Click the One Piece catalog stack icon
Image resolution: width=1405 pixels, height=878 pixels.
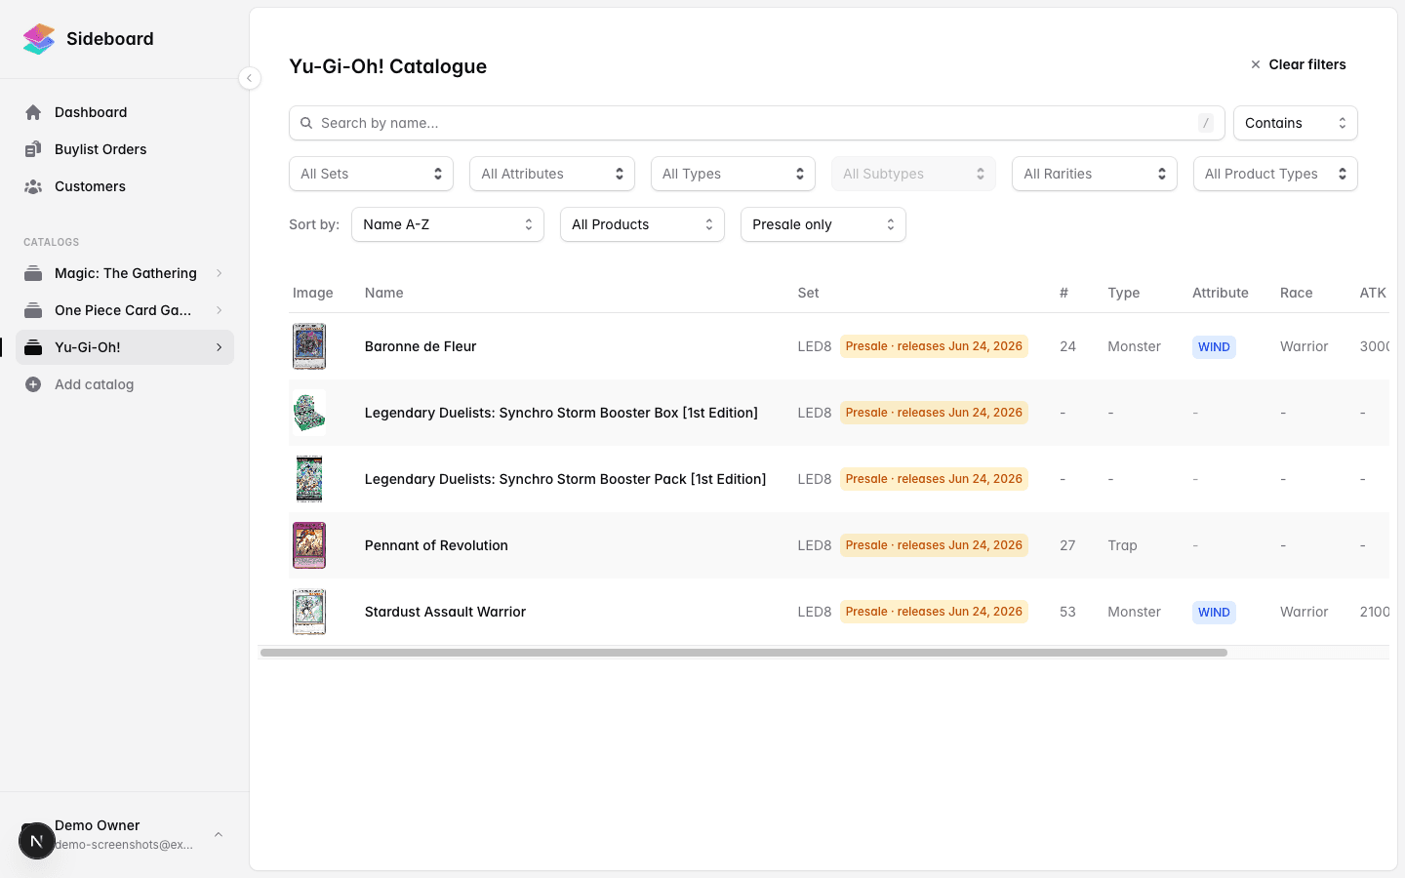coord(33,310)
